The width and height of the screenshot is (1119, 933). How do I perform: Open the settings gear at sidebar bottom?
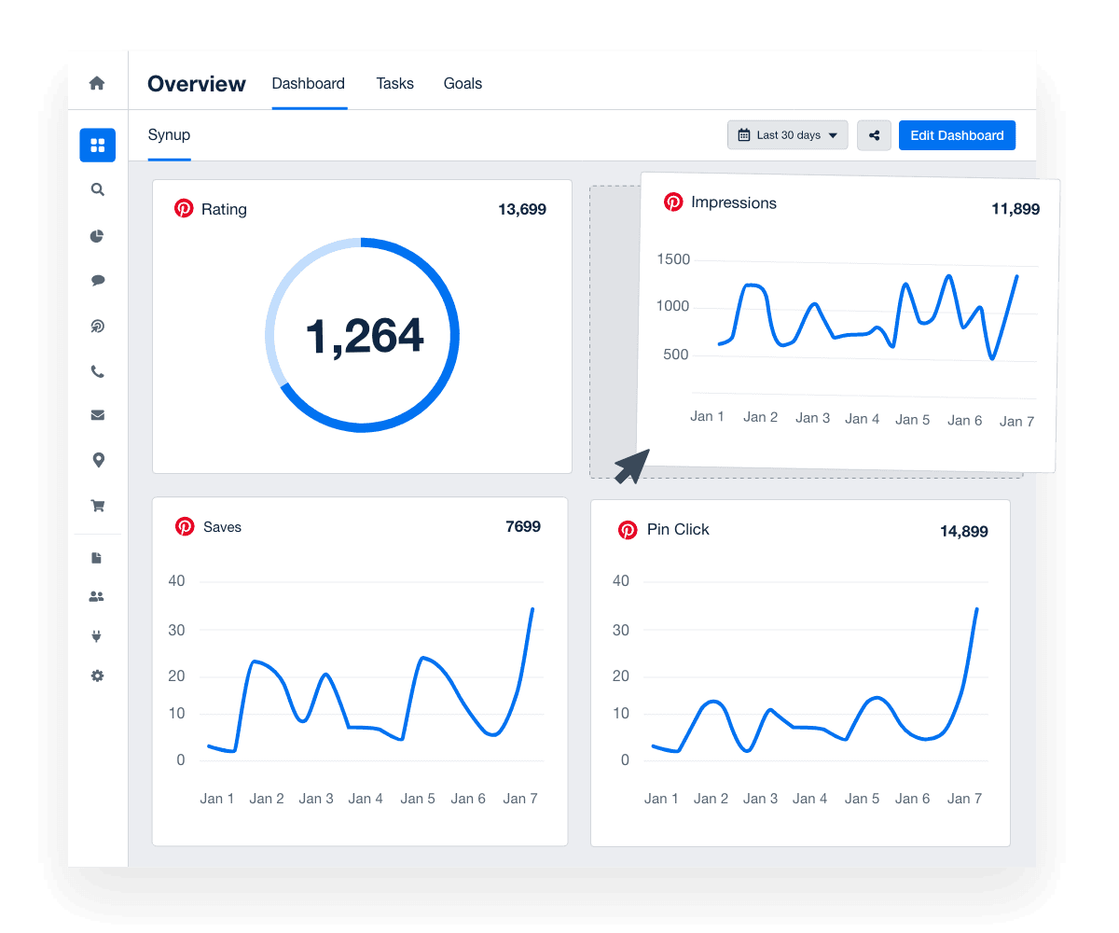coord(97,675)
